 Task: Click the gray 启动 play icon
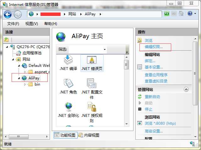point(140,103)
